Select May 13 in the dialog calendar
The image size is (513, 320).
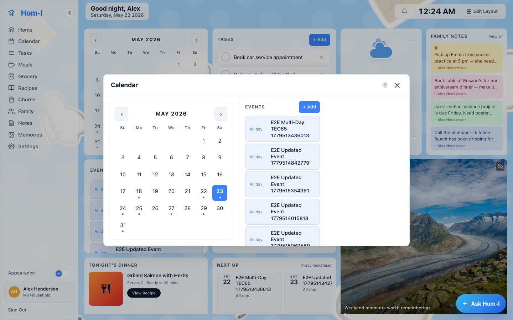click(171, 175)
